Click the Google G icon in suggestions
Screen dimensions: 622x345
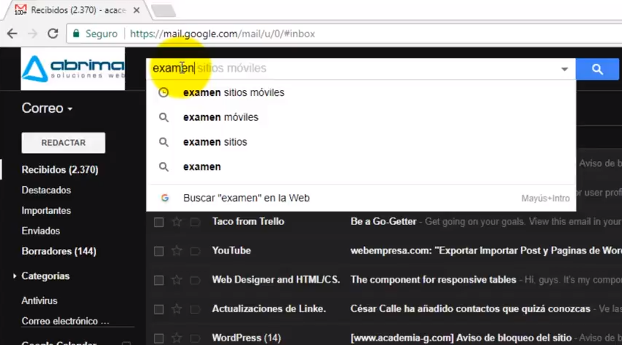pyautogui.click(x=165, y=198)
